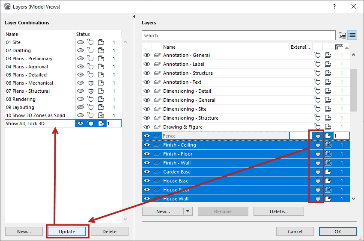Switch layers to flat list view
The height and width of the screenshot is (241, 364).
(352, 35)
